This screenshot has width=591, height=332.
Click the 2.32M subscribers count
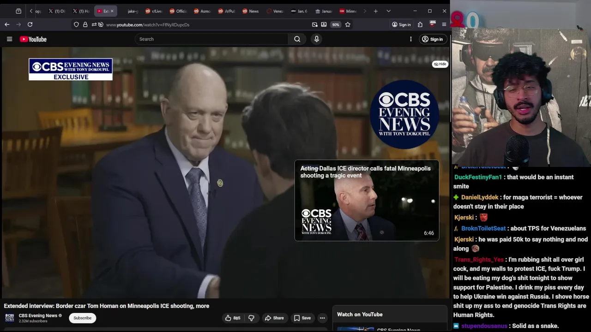[x=33, y=321]
